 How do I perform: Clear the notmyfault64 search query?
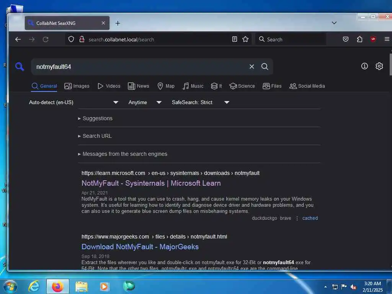click(252, 67)
